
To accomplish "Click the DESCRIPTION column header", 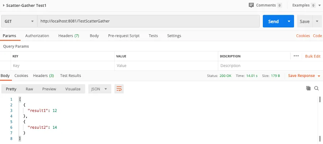I will tap(230, 56).
